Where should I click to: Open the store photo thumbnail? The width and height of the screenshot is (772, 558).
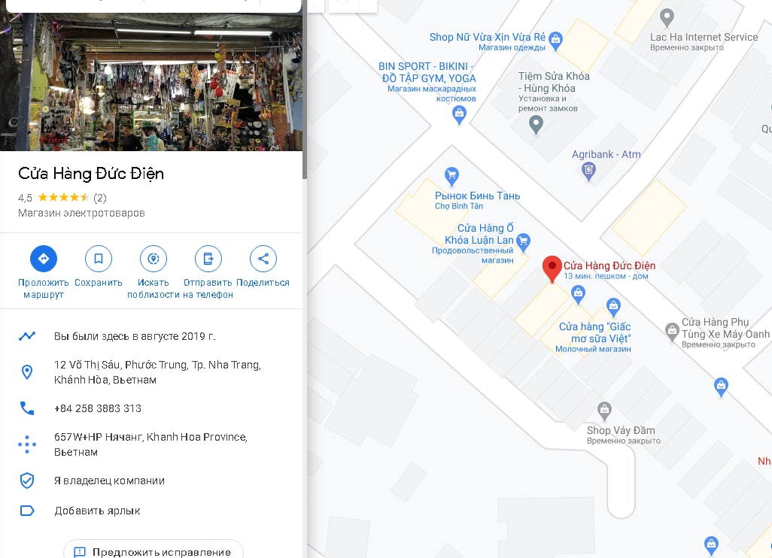[x=151, y=82]
